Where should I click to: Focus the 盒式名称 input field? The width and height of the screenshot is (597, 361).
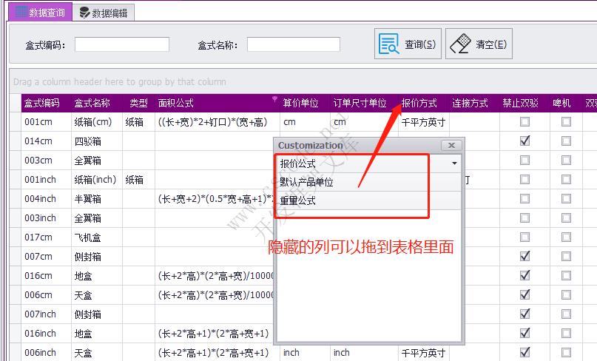coord(294,44)
